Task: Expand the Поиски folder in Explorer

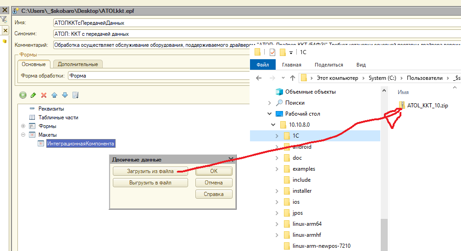Action: coord(269,103)
